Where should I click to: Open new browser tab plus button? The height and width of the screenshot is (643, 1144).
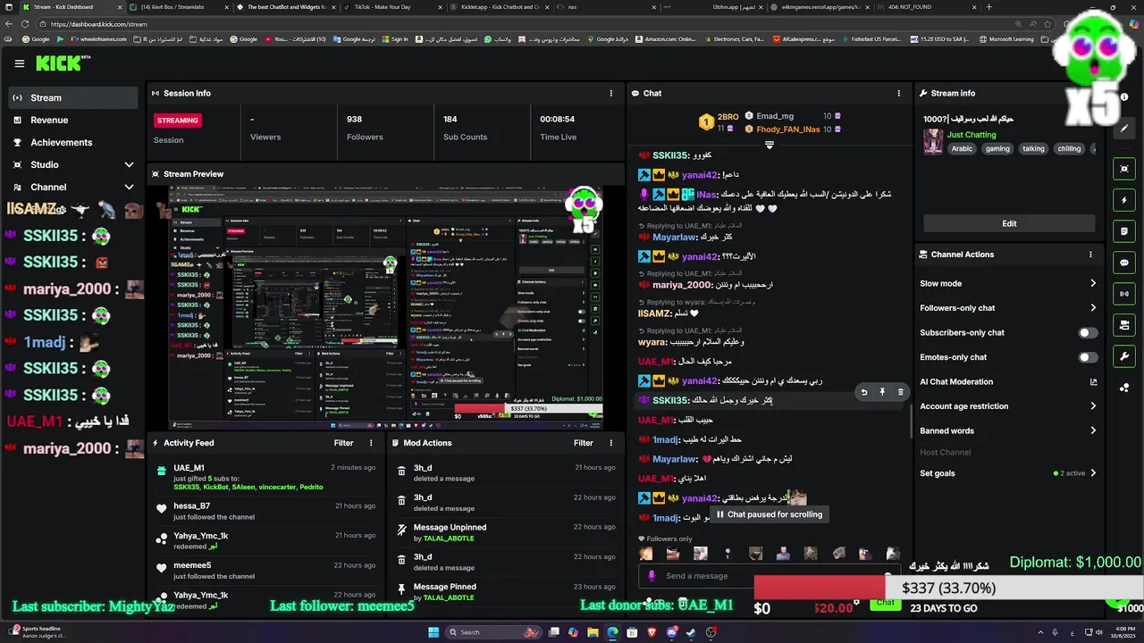(988, 6)
